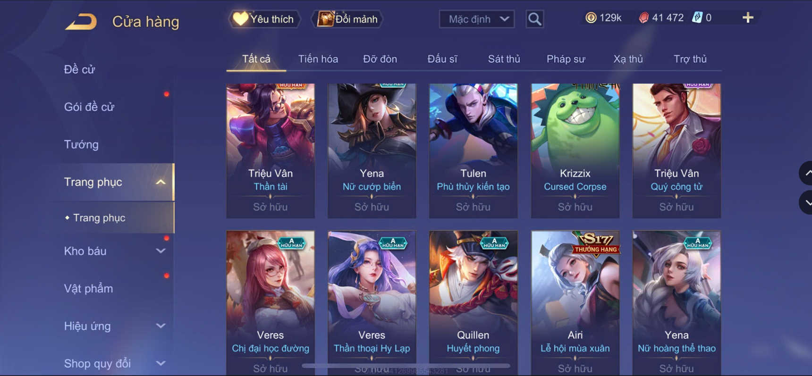
Task: Select the Krizzix Cursed Corpse skin card
Action: click(575, 151)
